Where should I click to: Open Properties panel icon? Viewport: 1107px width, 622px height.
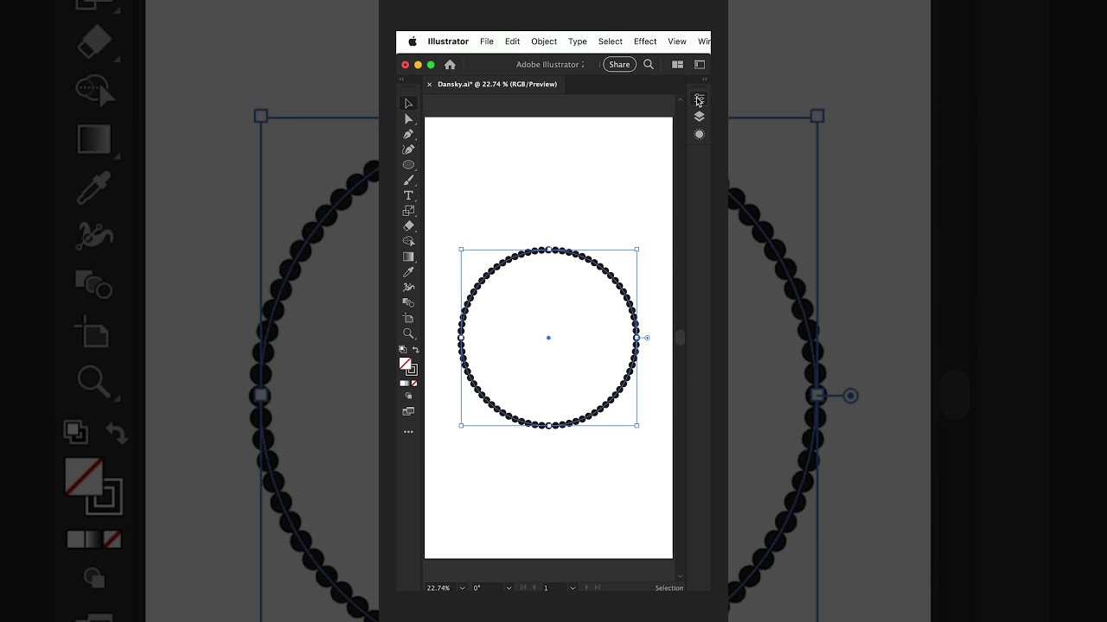(x=699, y=100)
